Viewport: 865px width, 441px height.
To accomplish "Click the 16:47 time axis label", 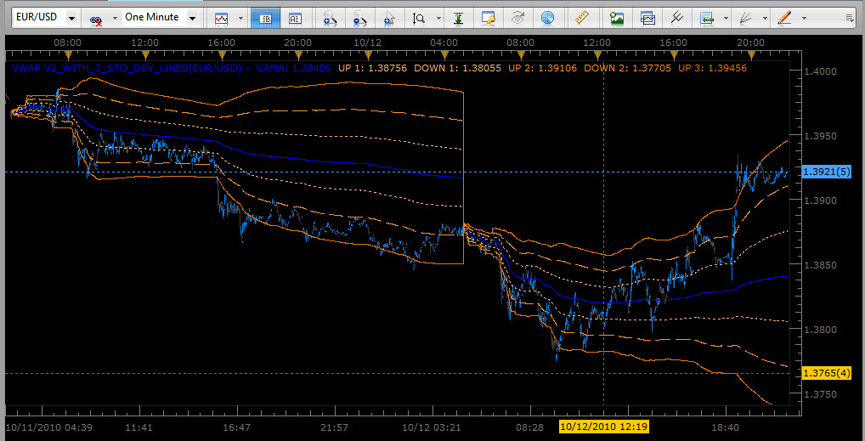I will point(236,427).
